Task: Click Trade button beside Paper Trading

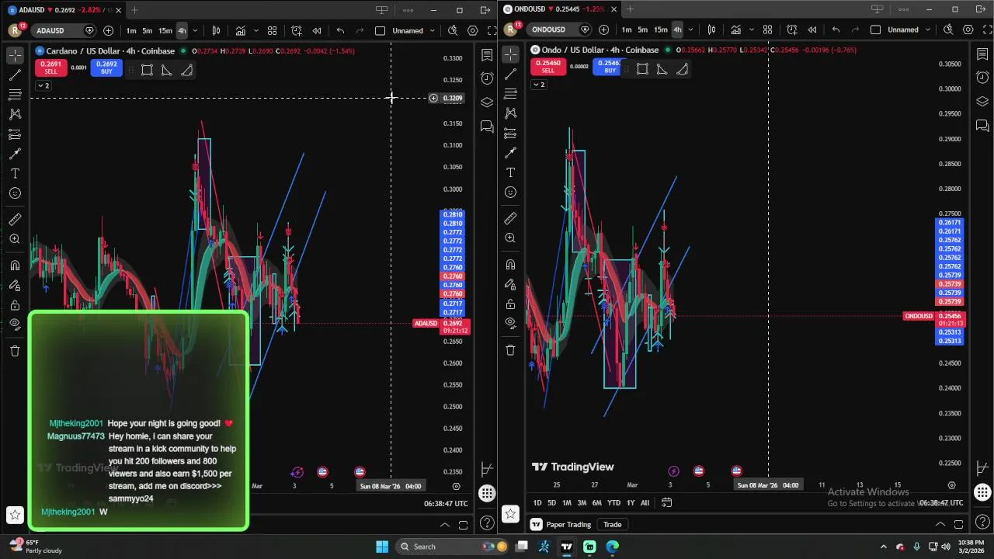Action: point(613,525)
